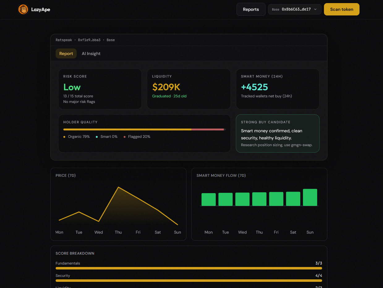Select the Report tab
Screen dimensions: 383x288
tap(66, 53)
